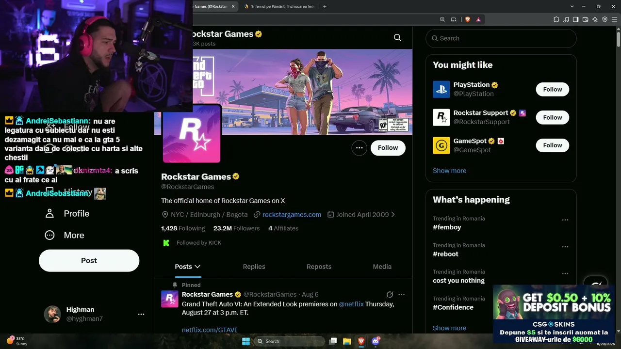
Task: Switch to the Reposts tab
Action: [x=319, y=267]
